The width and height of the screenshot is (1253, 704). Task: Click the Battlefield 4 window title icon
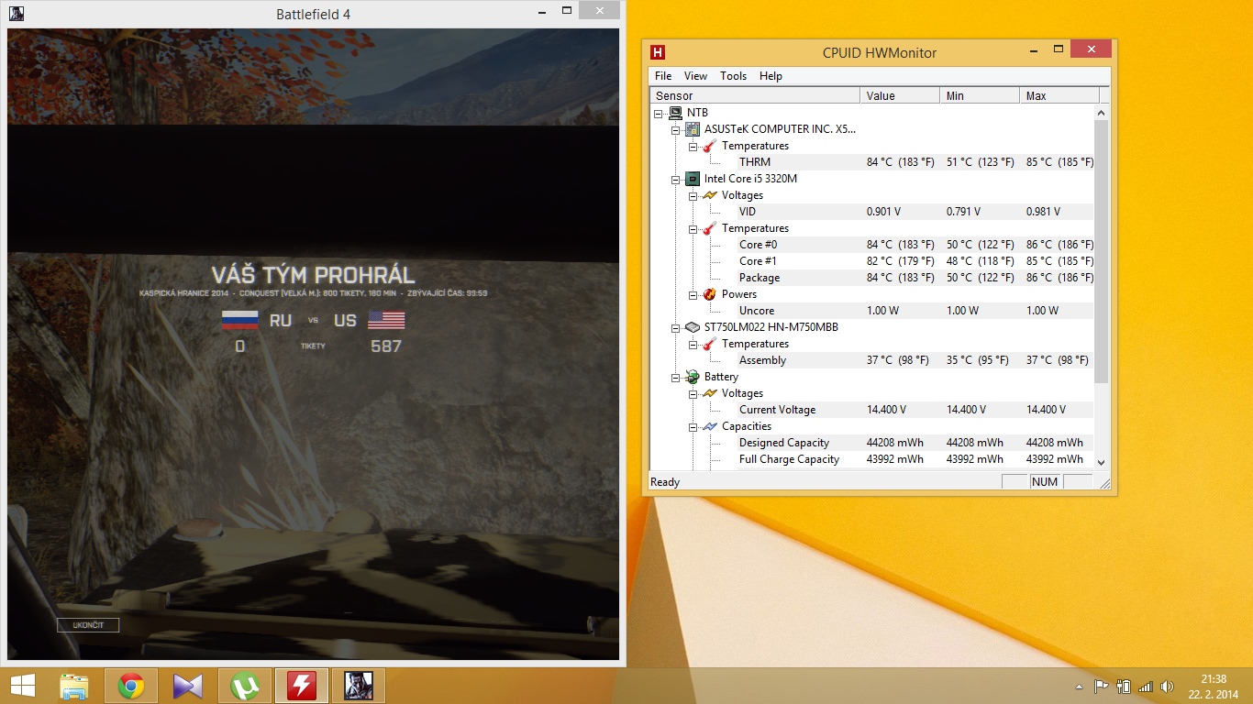click(x=17, y=14)
